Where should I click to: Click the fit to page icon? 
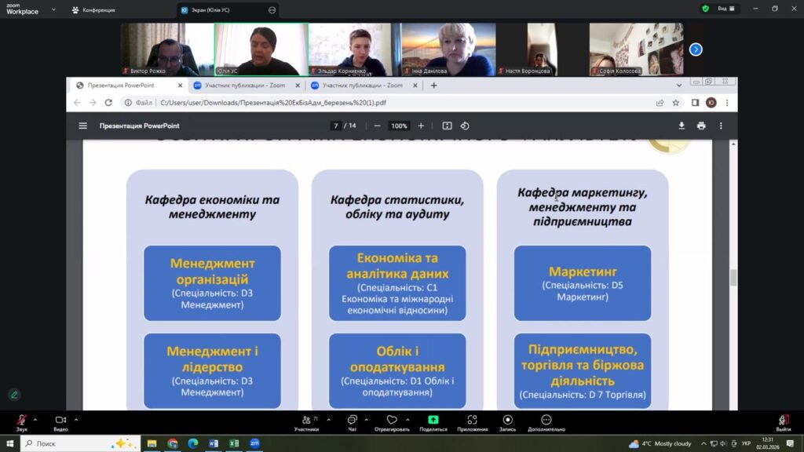click(x=447, y=126)
